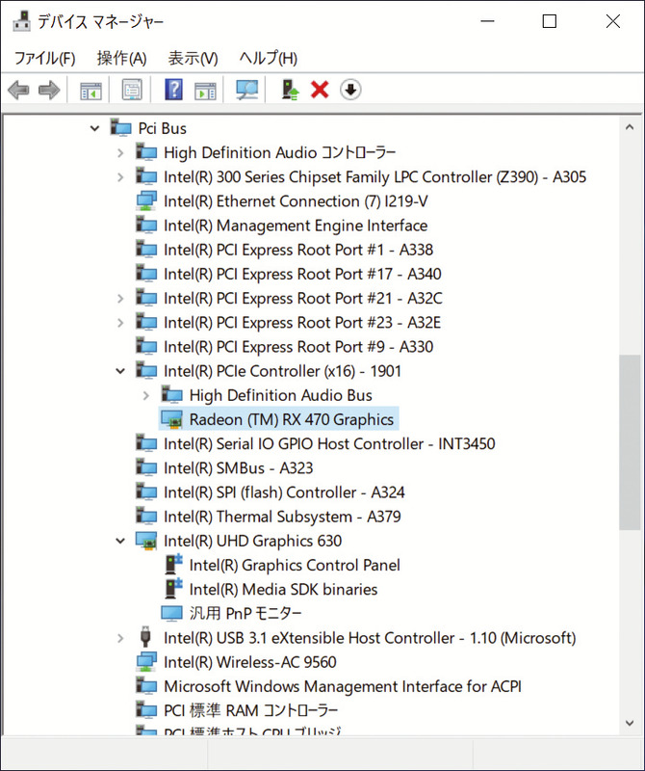Viewport: 645px width, 771px height.
Task: Click the Intel Graphics Control Panel component icon
Action: point(173,565)
